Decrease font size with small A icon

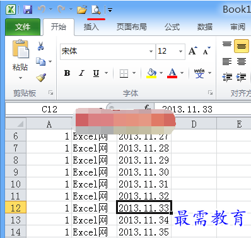pyautogui.click(x=206, y=51)
